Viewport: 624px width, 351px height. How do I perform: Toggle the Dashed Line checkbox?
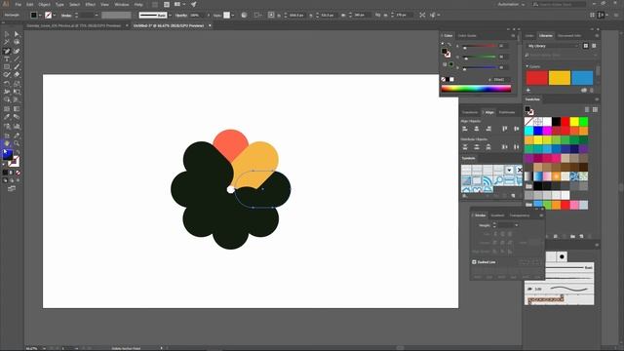(x=474, y=262)
